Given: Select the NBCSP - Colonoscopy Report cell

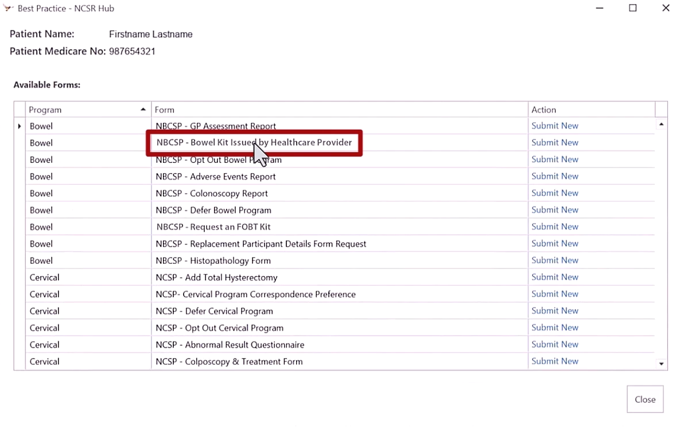Looking at the screenshot, I should (x=340, y=193).
